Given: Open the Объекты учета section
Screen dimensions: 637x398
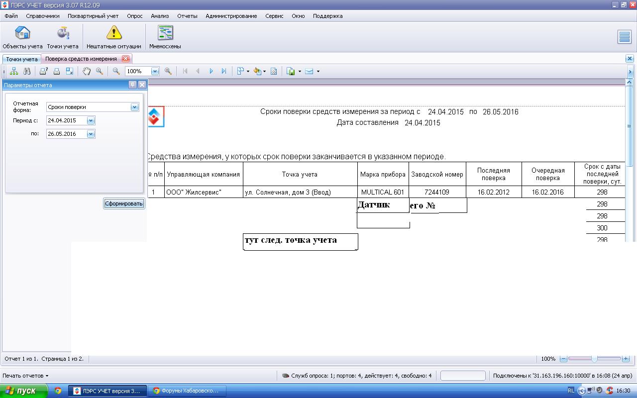Looking at the screenshot, I should pos(22,37).
